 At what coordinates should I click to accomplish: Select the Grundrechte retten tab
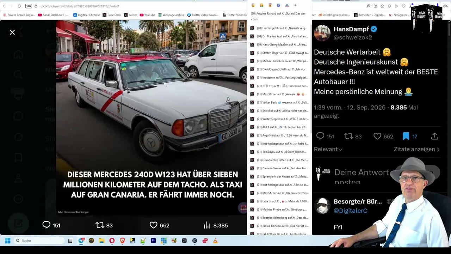coord(279,160)
